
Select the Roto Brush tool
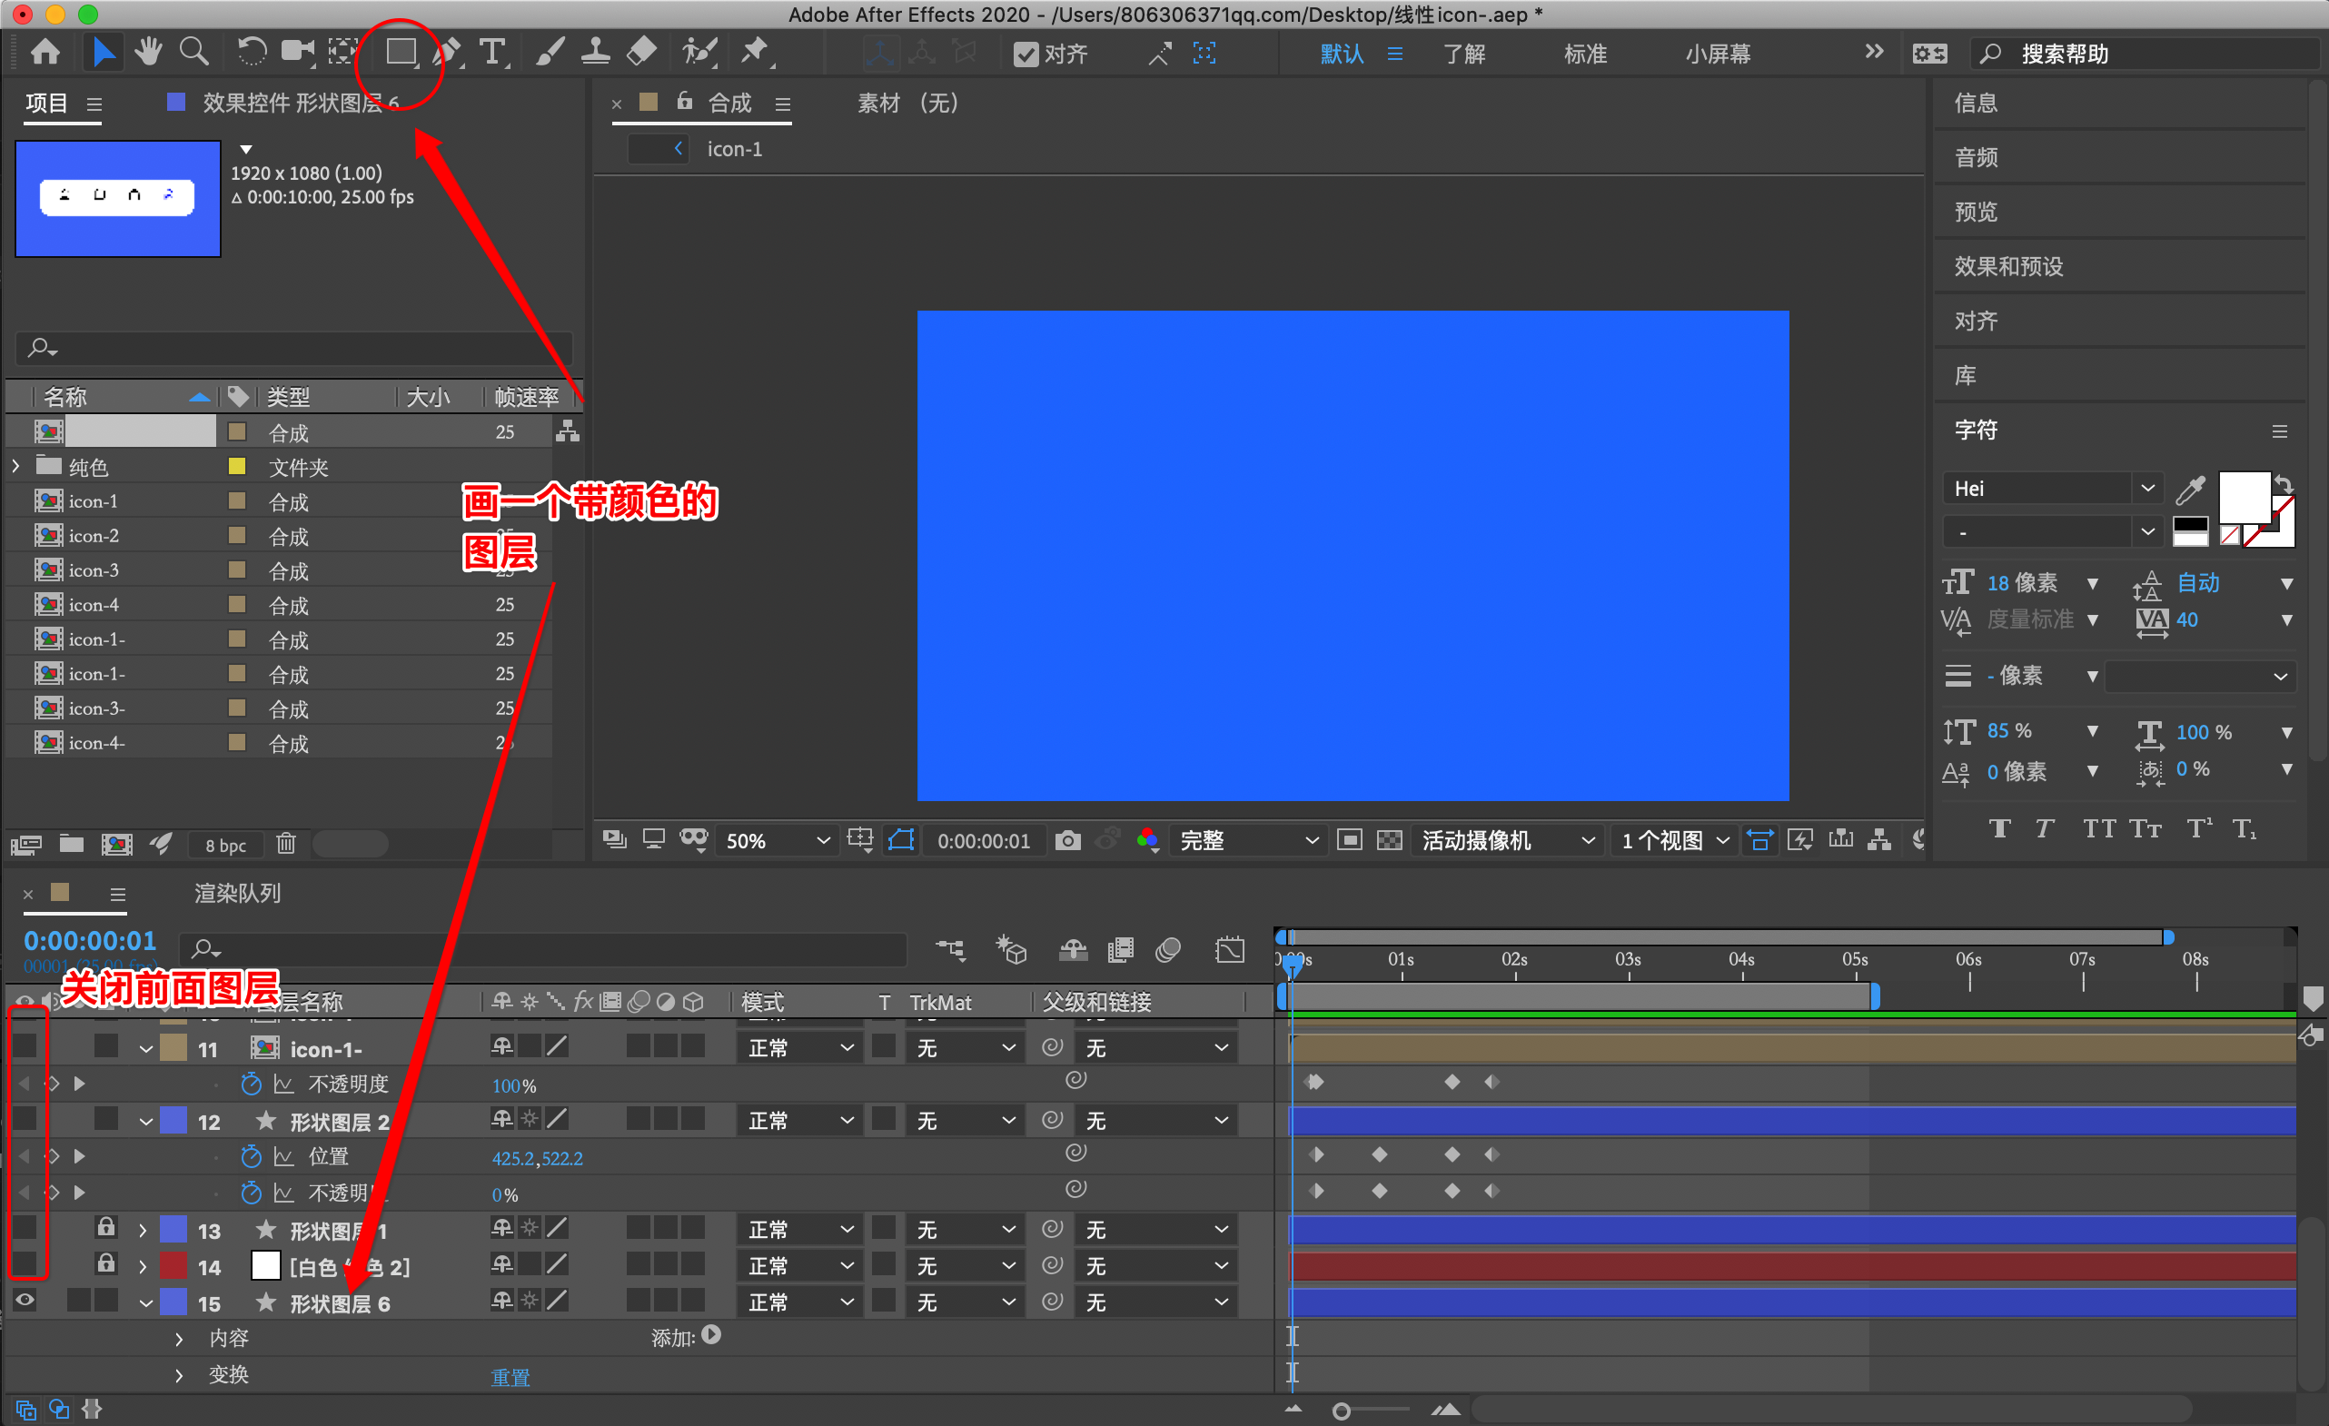699,52
